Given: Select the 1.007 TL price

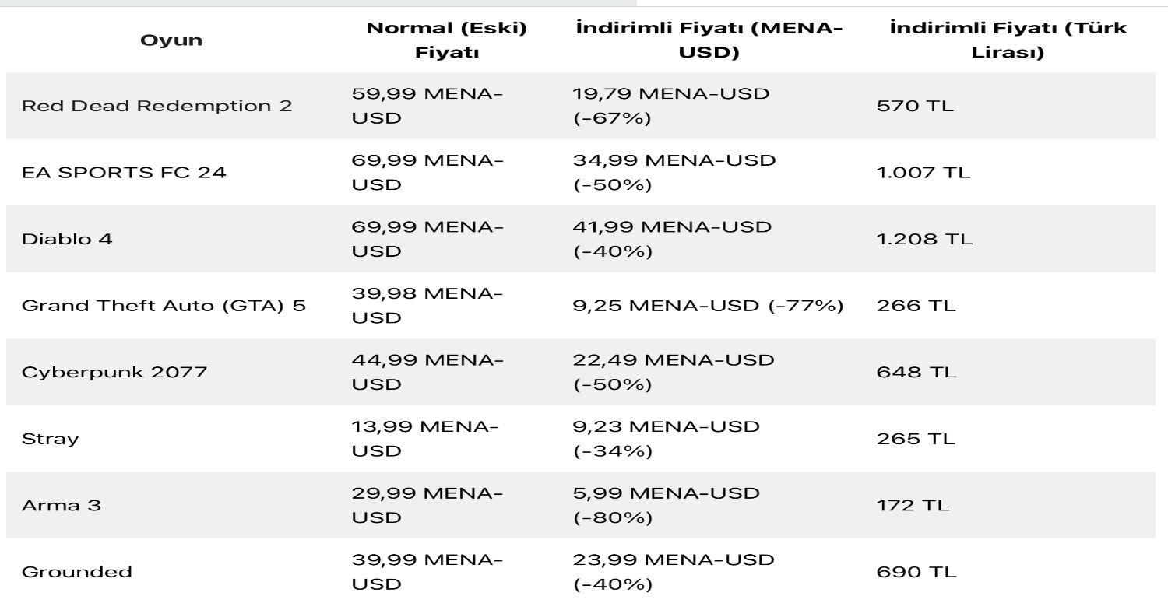Looking at the screenshot, I should click(924, 173).
